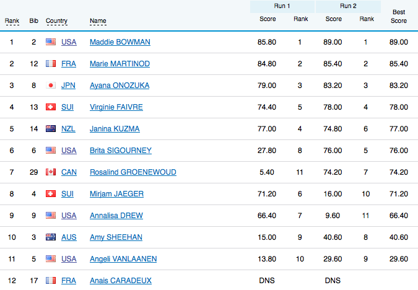Image resolution: width=418 pixels, height=290 pixels.
Task: Click the Swiss flag beside Virginie Faivre
Action: click(x=51, y=107)
